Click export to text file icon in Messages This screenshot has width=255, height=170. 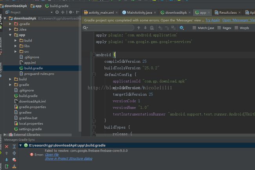tap(7, 166)
